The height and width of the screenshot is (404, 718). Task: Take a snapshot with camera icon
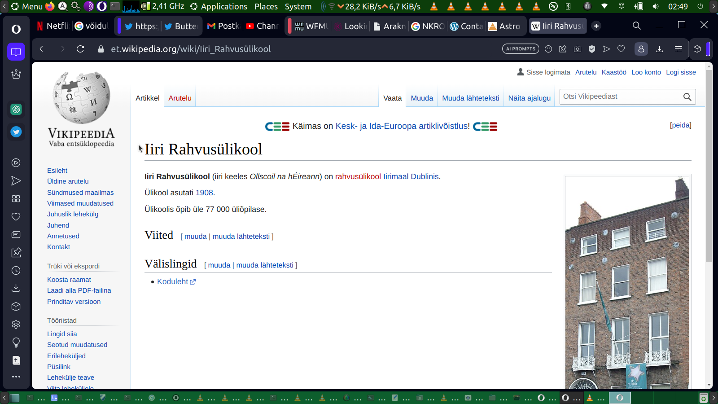[x=578, y=49]
